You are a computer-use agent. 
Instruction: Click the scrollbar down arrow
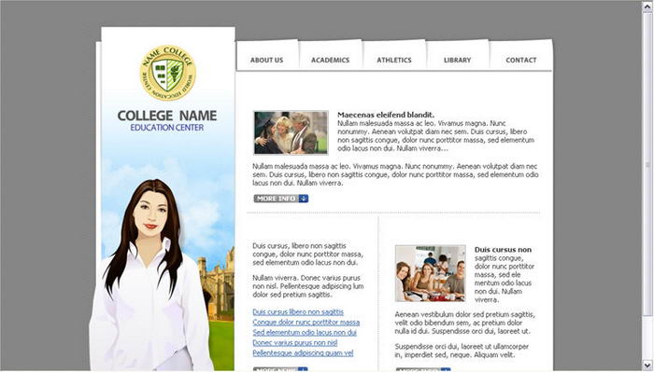[x=647, y=365]
